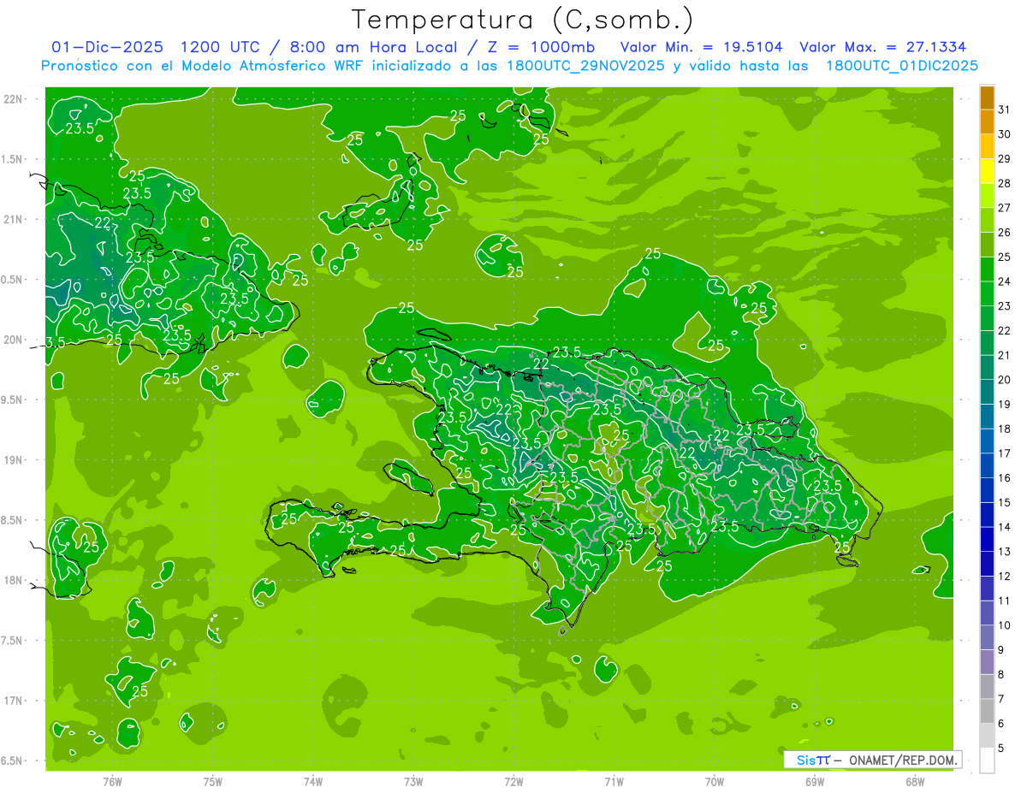Click legend value "15"
1027x793 pixels.
[1005, 503]
